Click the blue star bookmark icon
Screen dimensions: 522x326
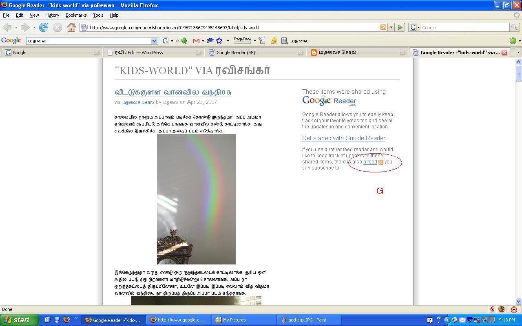pyautogui.click(x=219, y=41)
